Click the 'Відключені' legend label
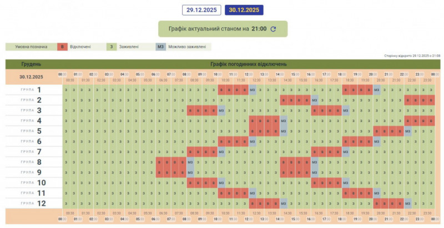Screen dimensions: 444x228 80,47
